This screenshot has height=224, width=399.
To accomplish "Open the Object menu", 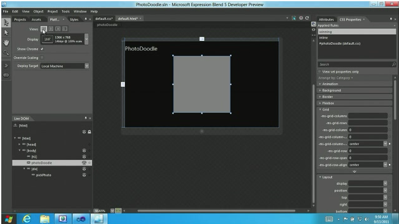I will (x=39, y=11).
